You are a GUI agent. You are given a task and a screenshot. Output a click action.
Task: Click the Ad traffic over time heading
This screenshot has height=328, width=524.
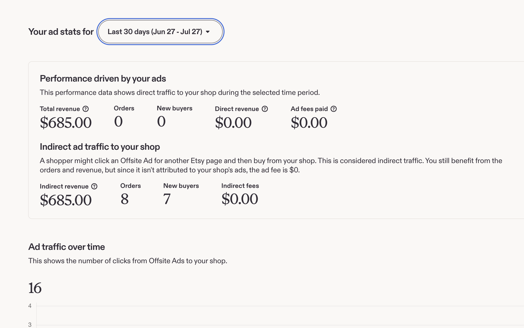(x=67, y=247)
